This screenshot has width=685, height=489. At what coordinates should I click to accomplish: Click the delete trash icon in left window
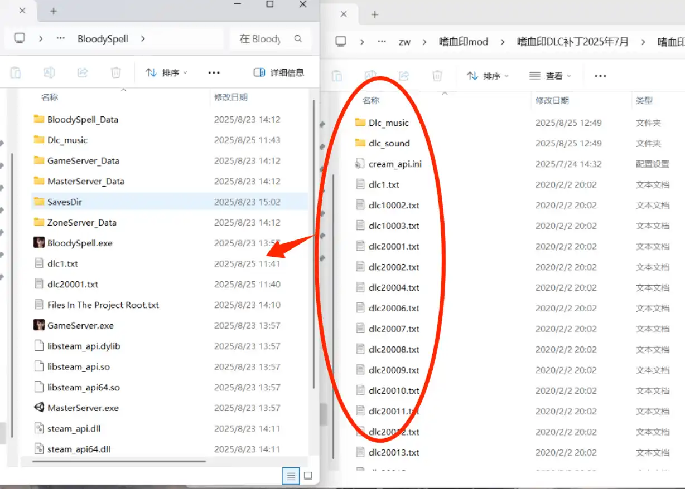tap(115, 72)
